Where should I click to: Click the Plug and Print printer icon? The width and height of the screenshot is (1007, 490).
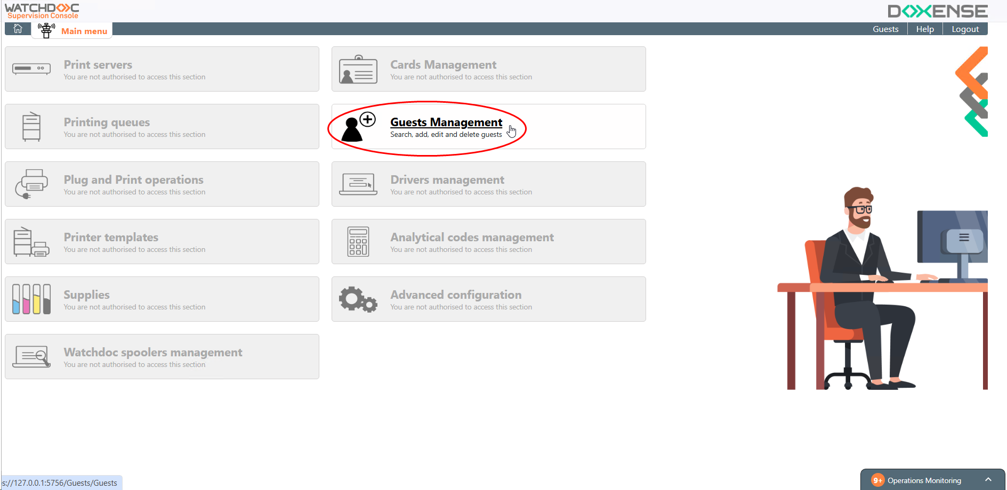tap(31, 184)
